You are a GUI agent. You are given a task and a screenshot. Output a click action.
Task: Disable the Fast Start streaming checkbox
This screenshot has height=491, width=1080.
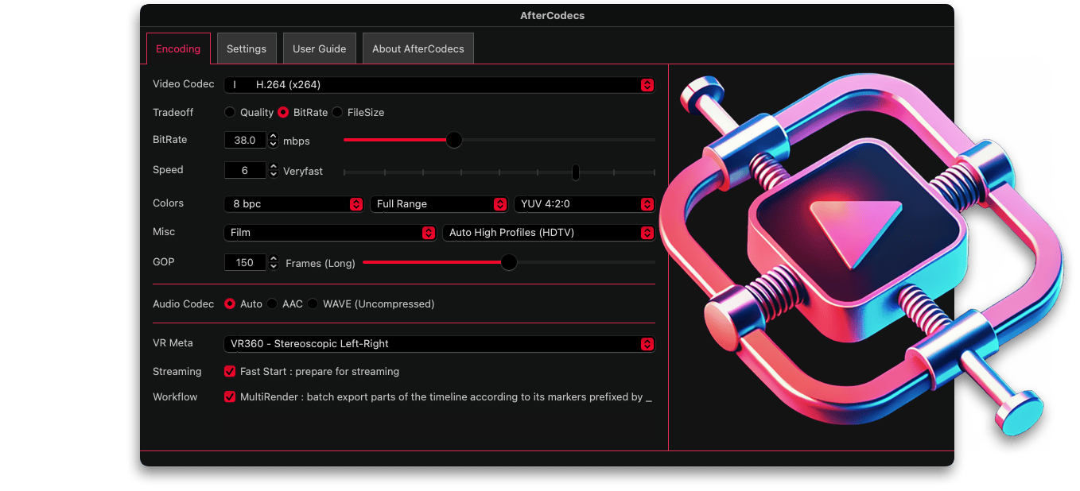tap(230, 372)
